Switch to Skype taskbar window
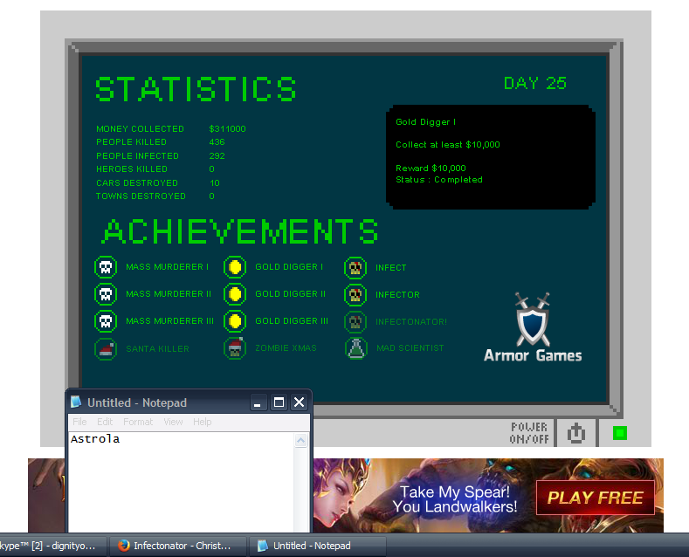689x557 pixels. tap(52, 546)
